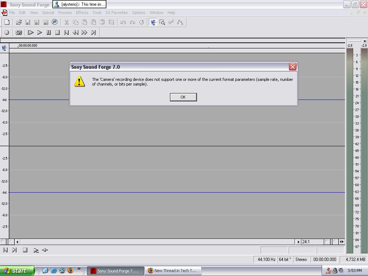This screenshot has width=368, height=276.
Task: Click the sample rate 44,100 Hz status field
Action: [266, 259]
